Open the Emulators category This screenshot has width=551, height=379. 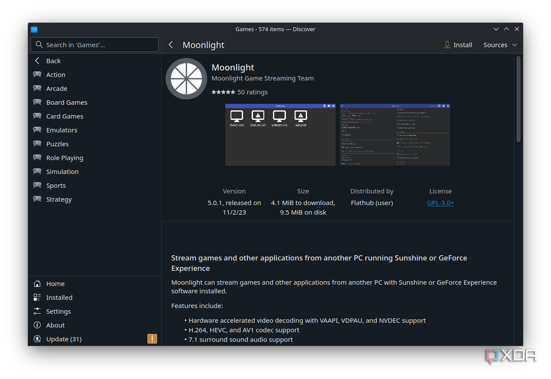point(95,130)
